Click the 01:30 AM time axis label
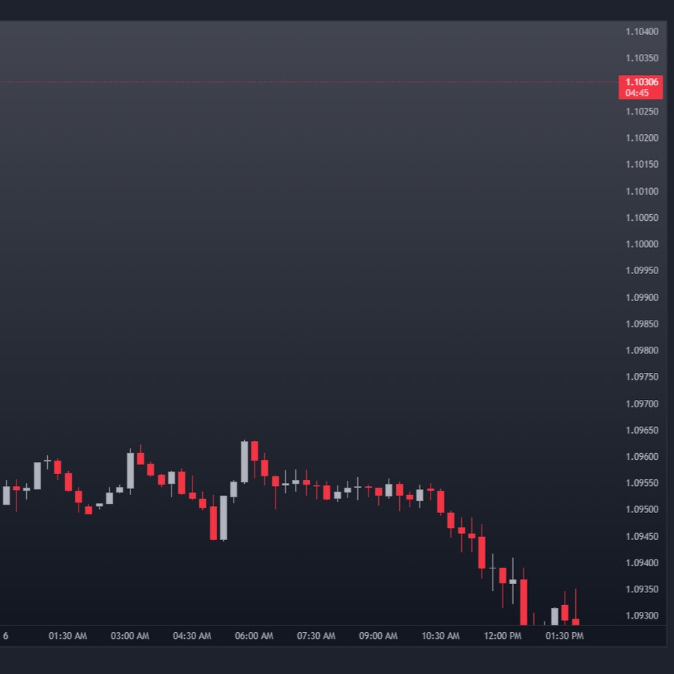 click(x=67, y=636)
